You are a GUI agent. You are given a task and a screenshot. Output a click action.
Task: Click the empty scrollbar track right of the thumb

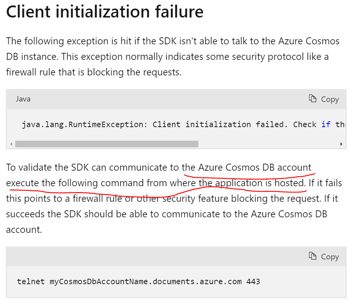pyautogui.click(x=269, y=144)
